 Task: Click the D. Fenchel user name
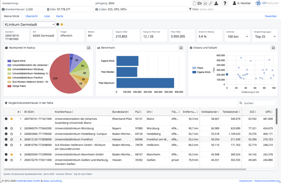244,3
